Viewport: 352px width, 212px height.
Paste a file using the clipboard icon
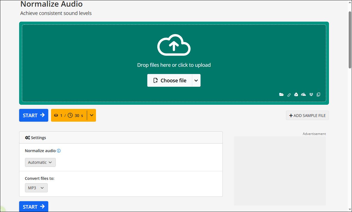pos(318,94)
